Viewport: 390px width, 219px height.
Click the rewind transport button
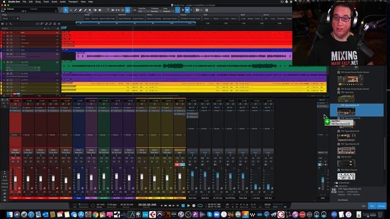tap(165, 206)
